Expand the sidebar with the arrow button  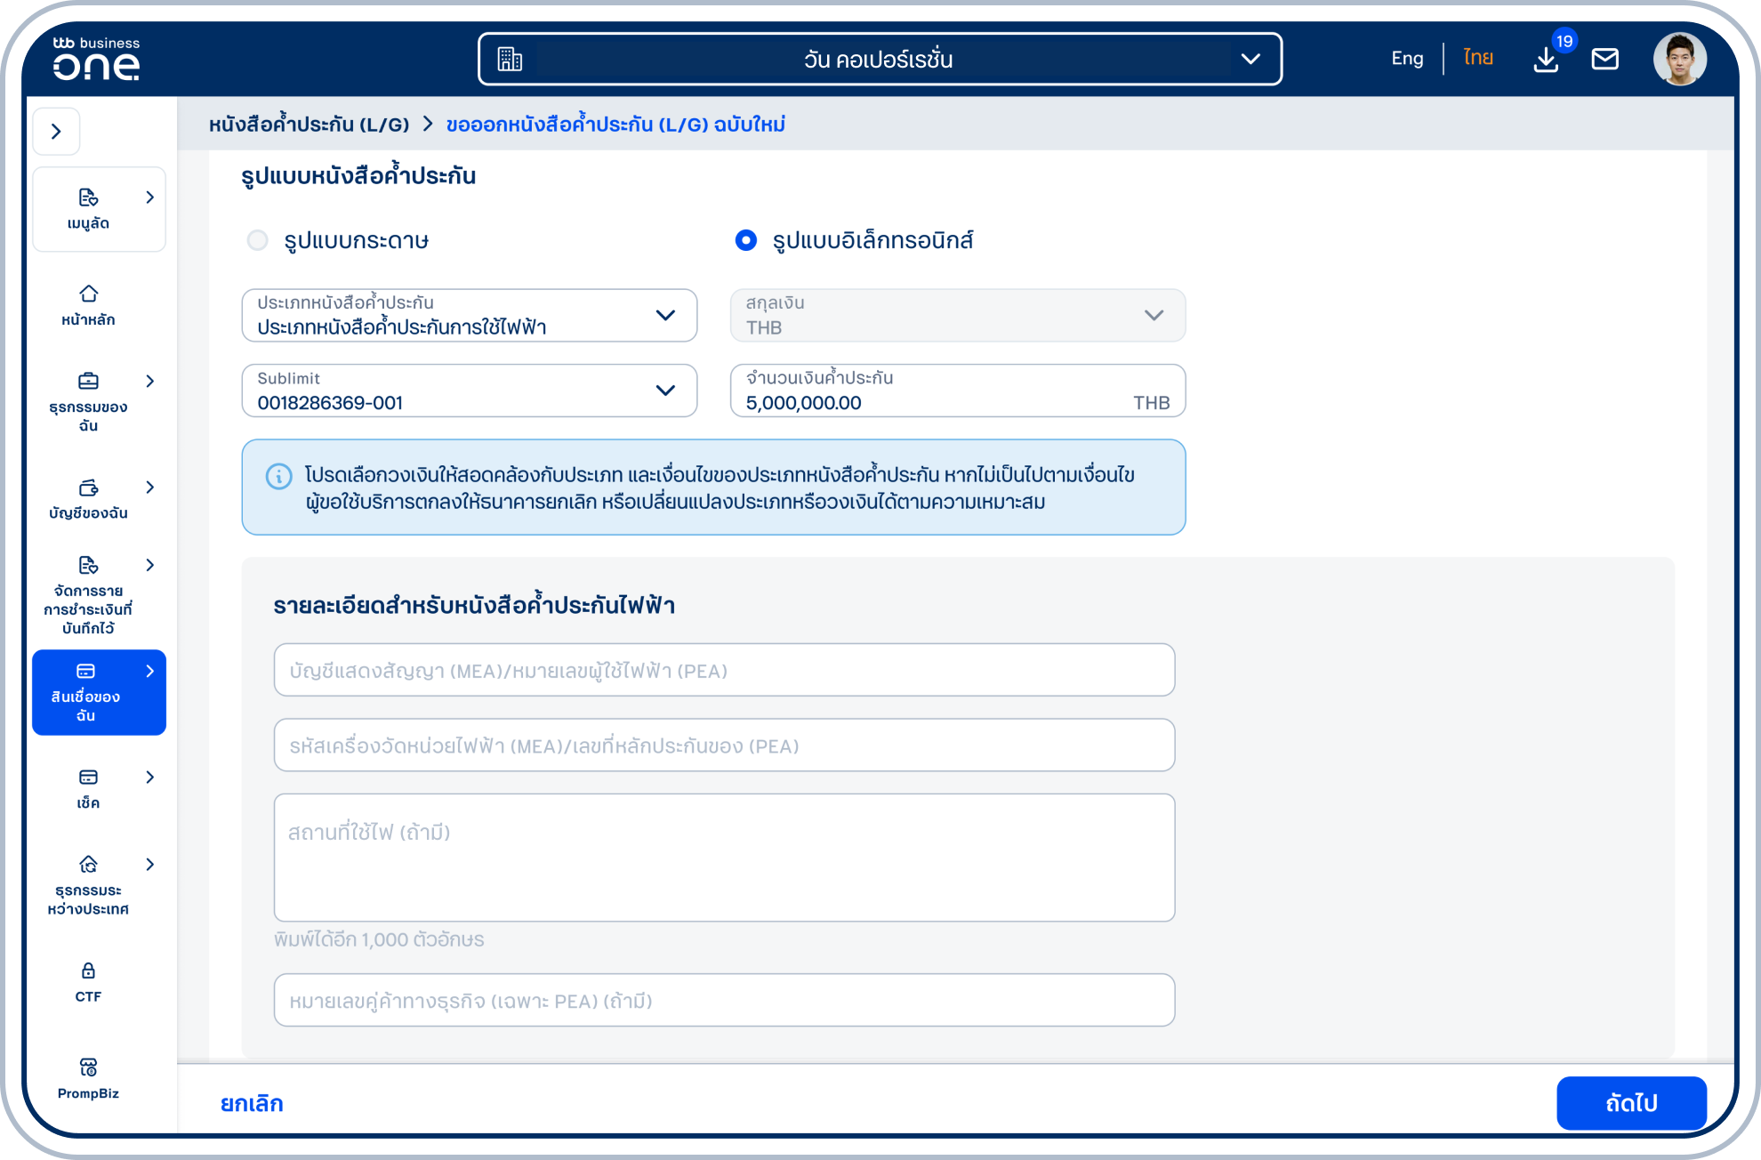(x=56, y=132)
